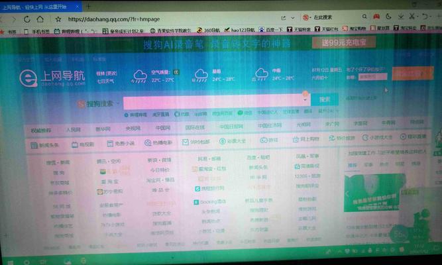The height and width of the screenshot is (265, 442).
Task: Select the first tab in right news panel
Action: click(352, 165)
